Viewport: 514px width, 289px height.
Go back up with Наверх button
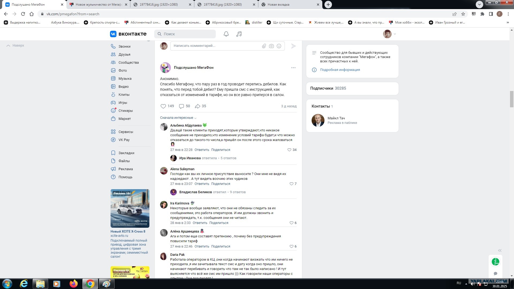(x=15, y=45)
